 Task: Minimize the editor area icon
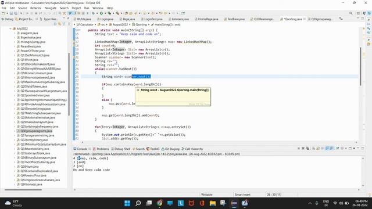(358, 19)
